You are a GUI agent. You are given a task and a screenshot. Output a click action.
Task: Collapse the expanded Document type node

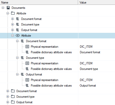point(17,58)
